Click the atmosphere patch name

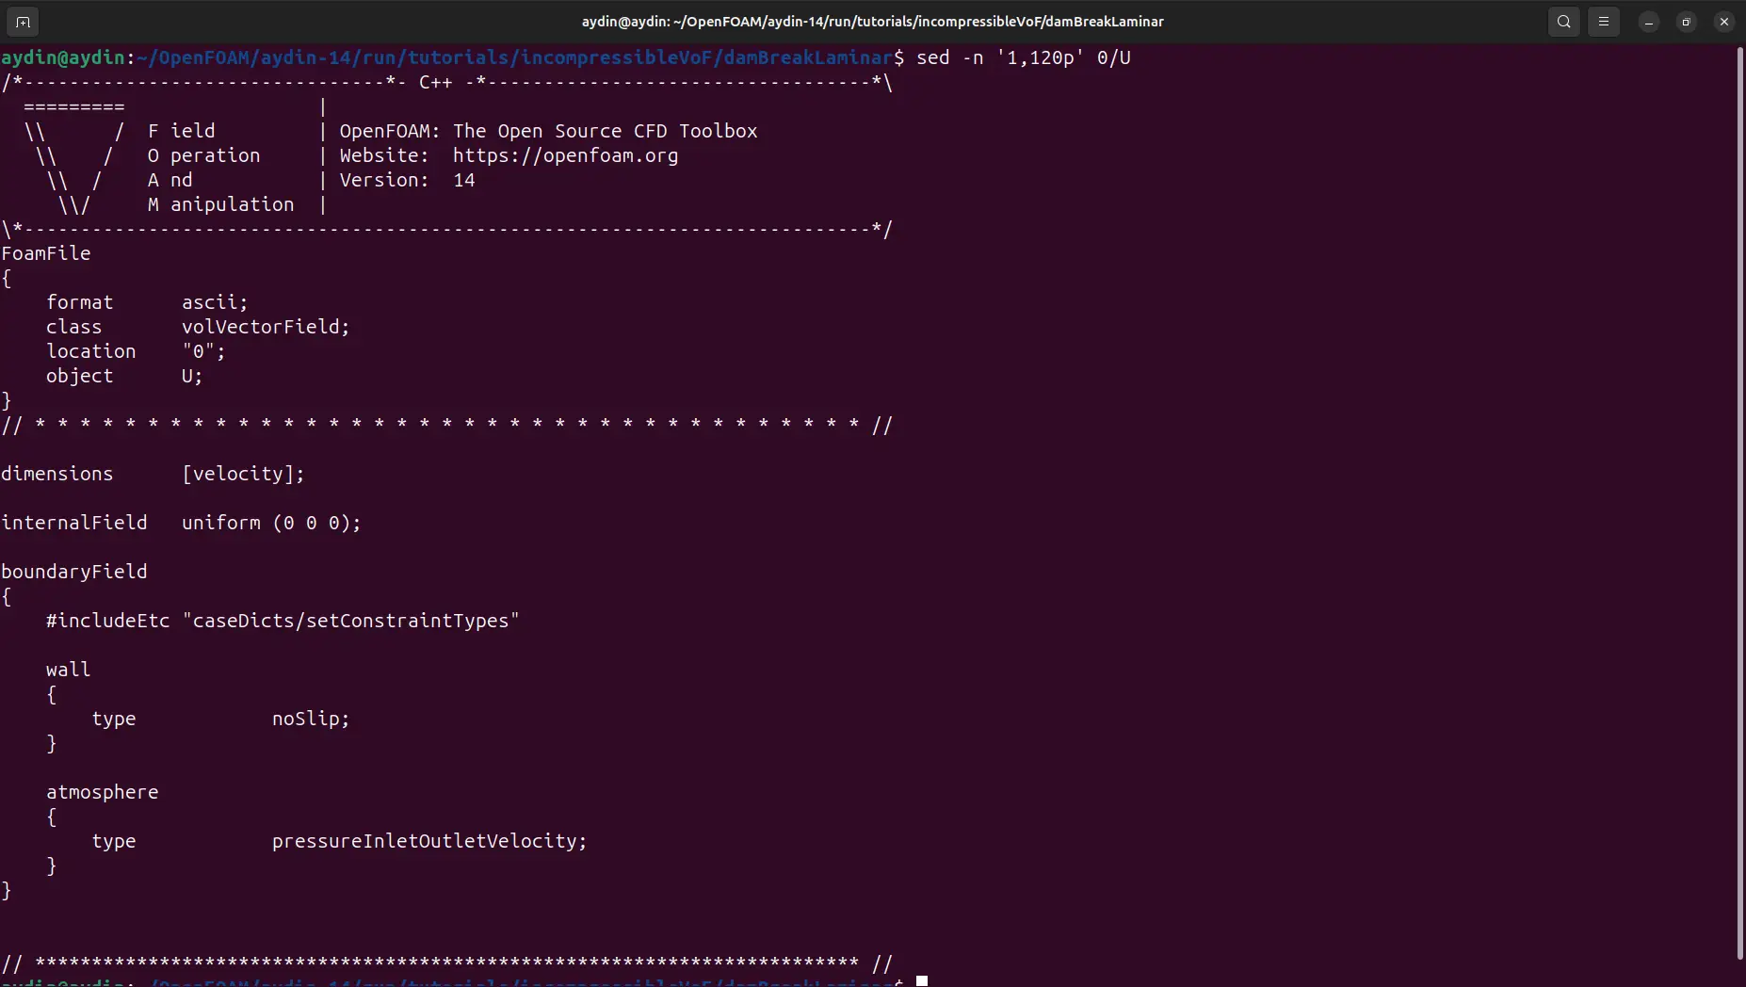click(103, 792)
